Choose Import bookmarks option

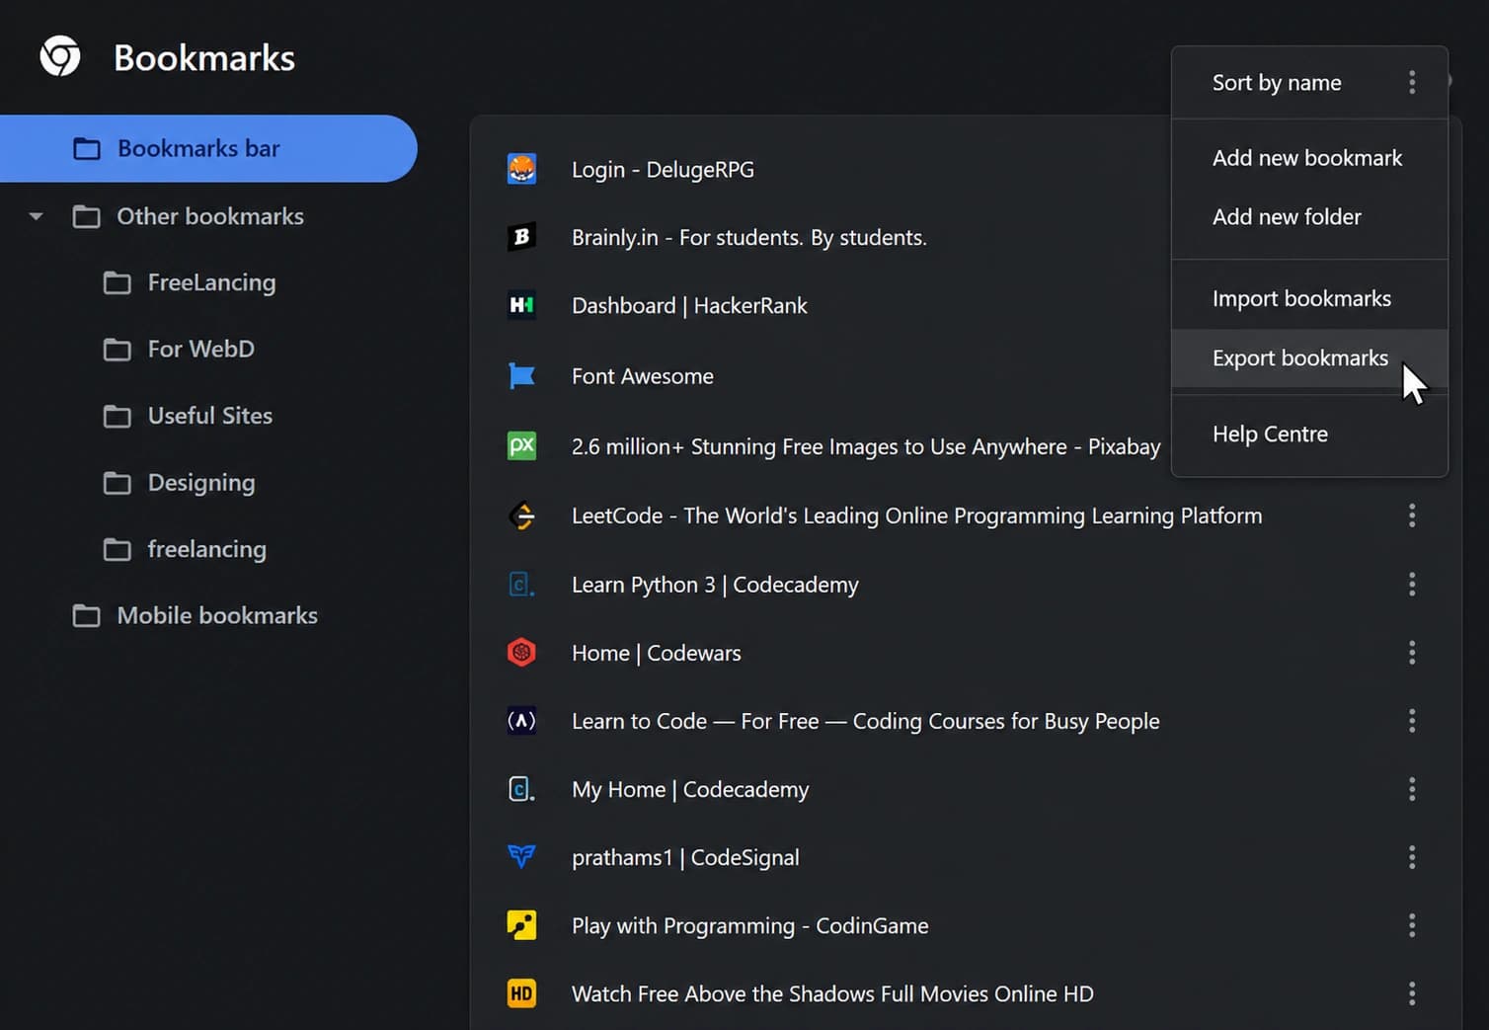[1309, 298]
